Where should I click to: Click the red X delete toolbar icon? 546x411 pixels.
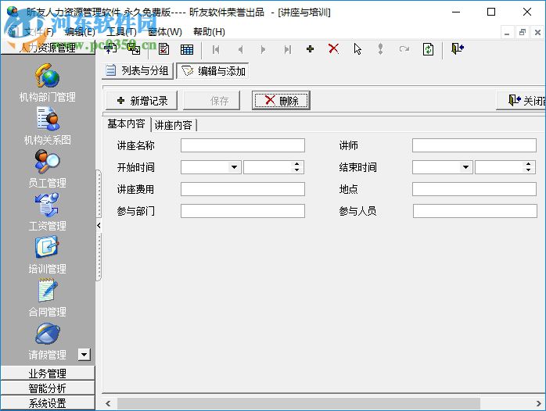click(333, 48)
